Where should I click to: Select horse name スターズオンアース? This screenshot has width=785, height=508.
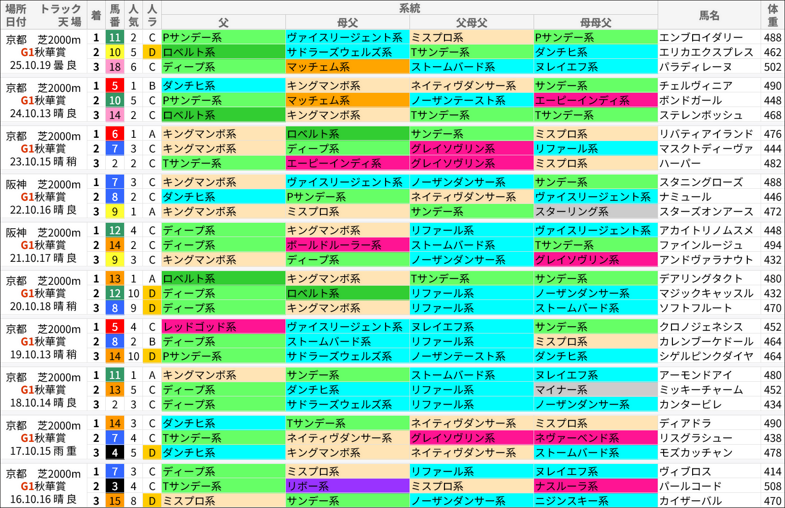click(706, 212)
